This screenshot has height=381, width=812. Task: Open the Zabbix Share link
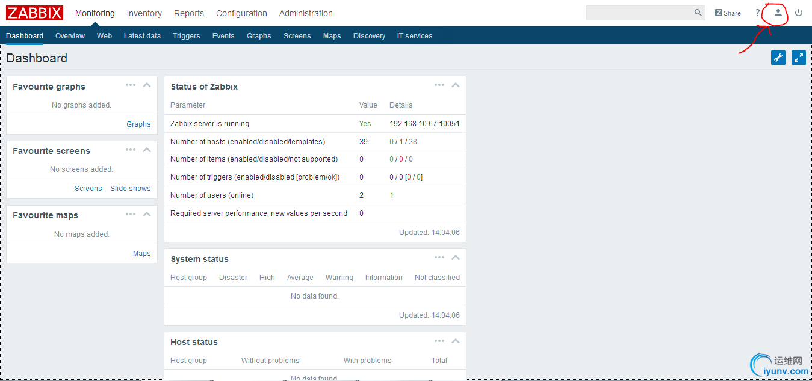coord(728,13)
